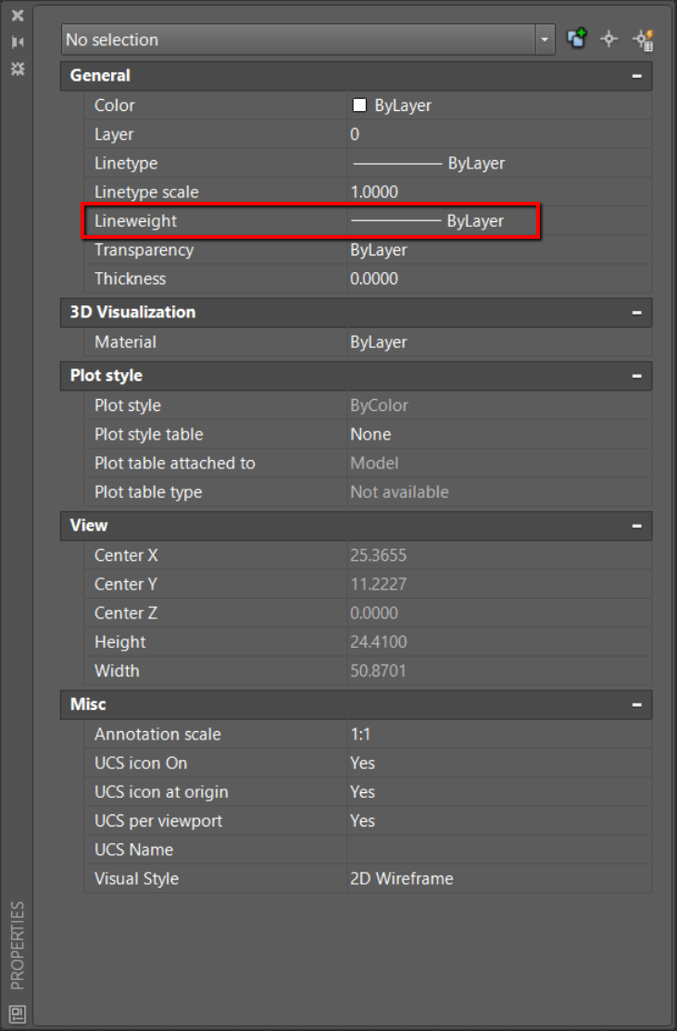Activate the Select Objects icon

tap(608, 39)
